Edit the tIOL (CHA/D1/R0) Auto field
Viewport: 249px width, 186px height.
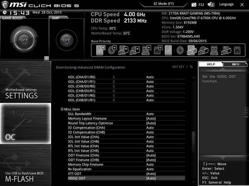150,77
